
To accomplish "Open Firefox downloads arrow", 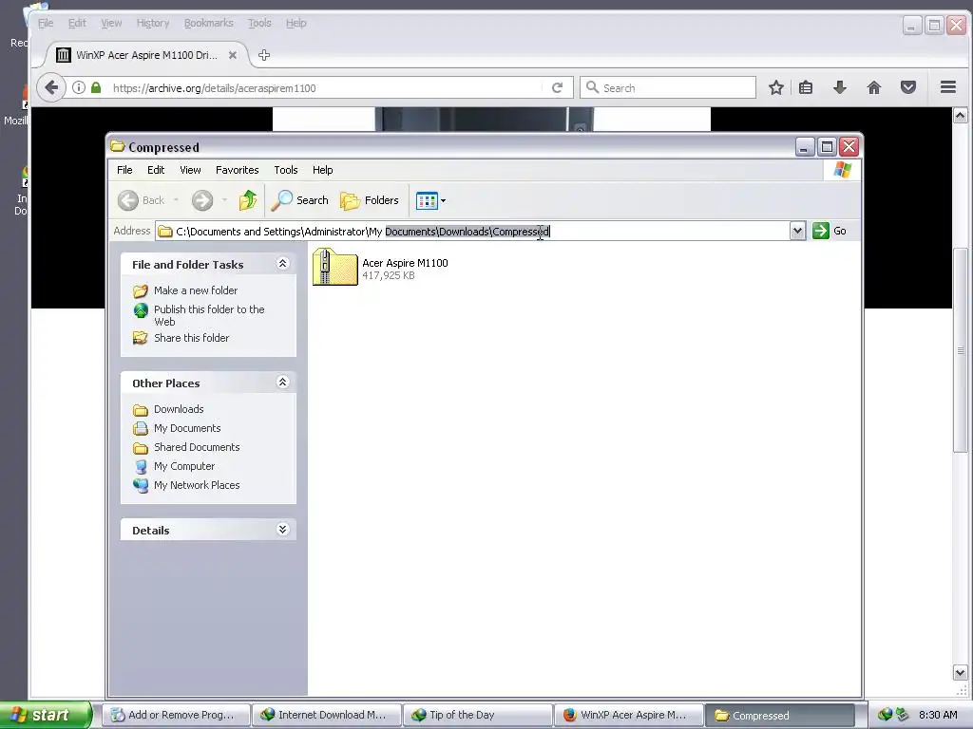I will point(840,87).
